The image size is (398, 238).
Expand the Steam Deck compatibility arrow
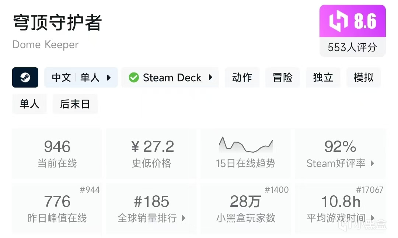(x=210, y=78)
